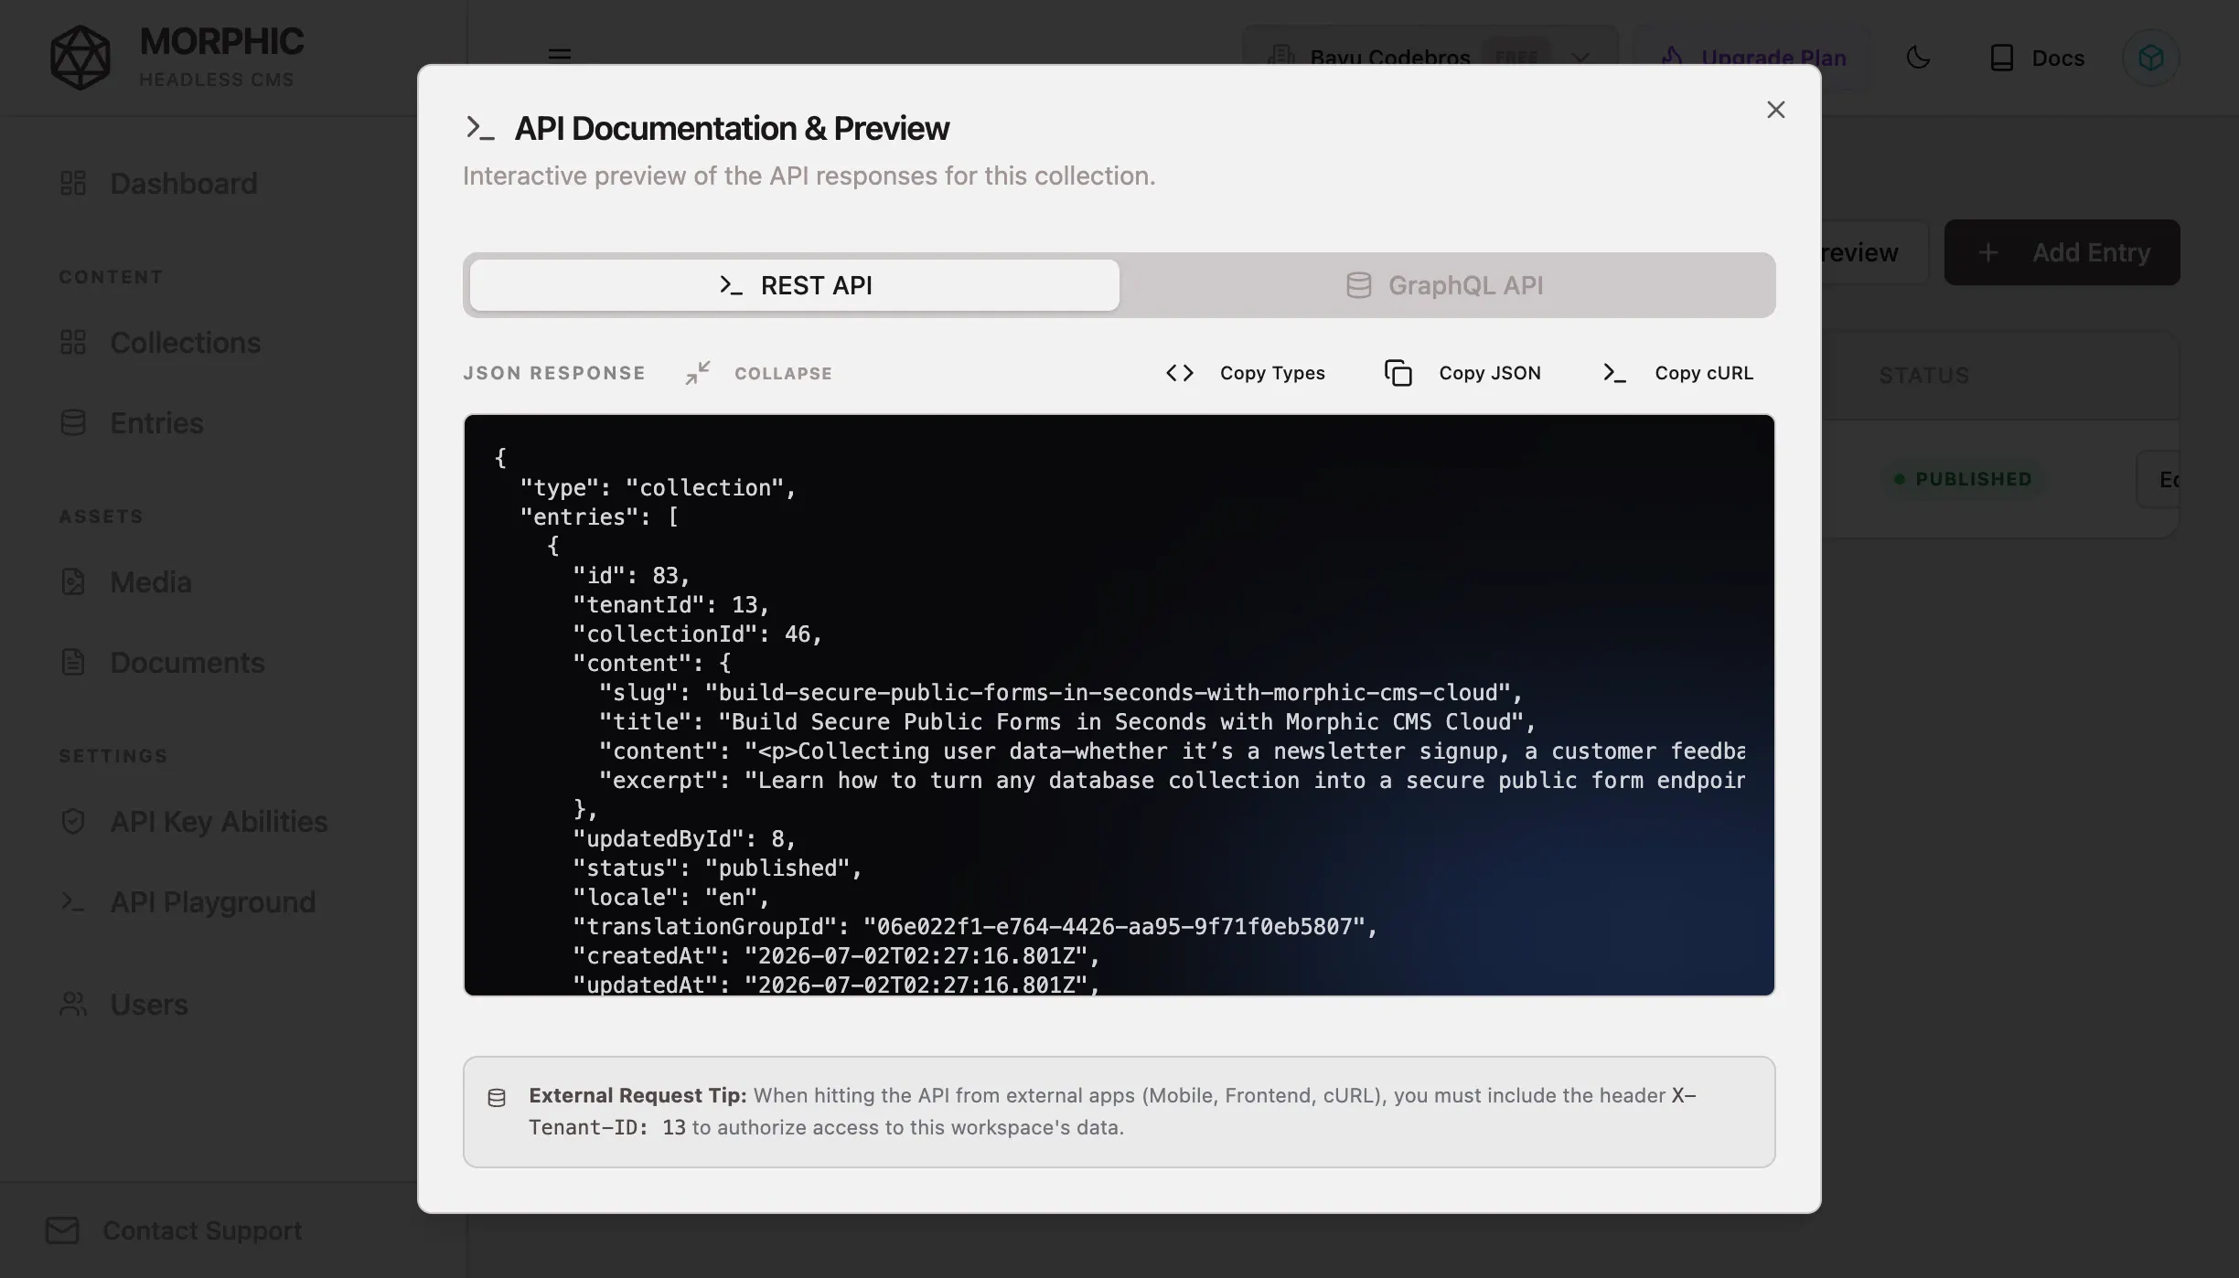Image resolution: width=2239 pixels, height=1278 pixels.
Task: Collapse the JSON response
Action: click(x=759, y=373)
